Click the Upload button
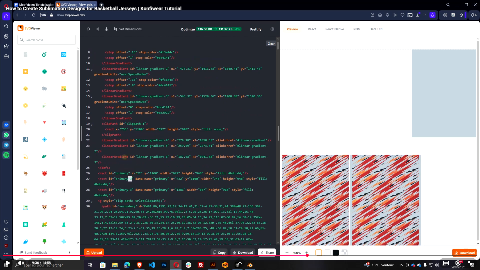Image resolution: width=480 pixels, height=270 pixels. [94, 252]
